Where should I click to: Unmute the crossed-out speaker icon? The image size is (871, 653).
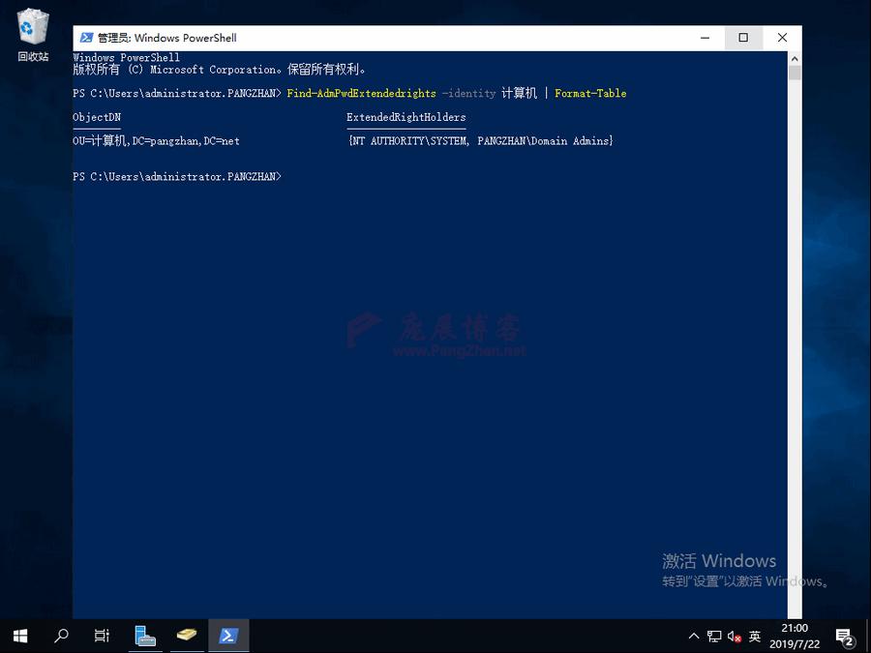point(733,637)
